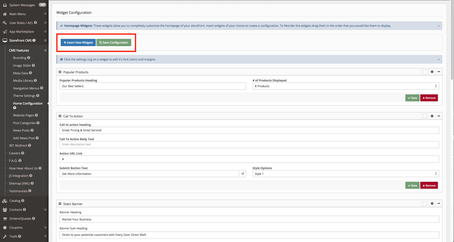Screen dimensions: 454x242
Task: Click the Call To Action drag handle icon
Action: click(x=60, y=116)
